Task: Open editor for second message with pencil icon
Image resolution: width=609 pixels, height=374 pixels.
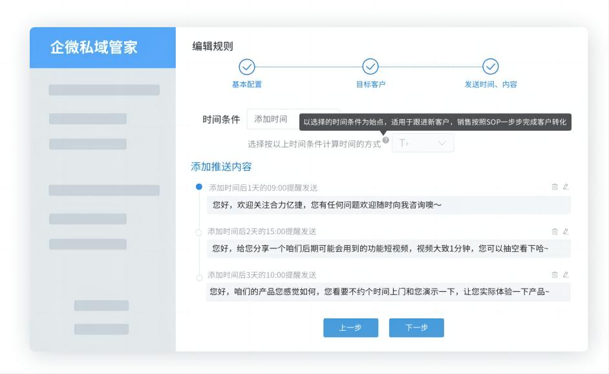Action: (x=564, y=230)
